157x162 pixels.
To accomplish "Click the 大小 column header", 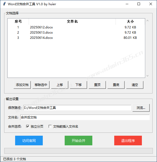I will click(130, 22).
